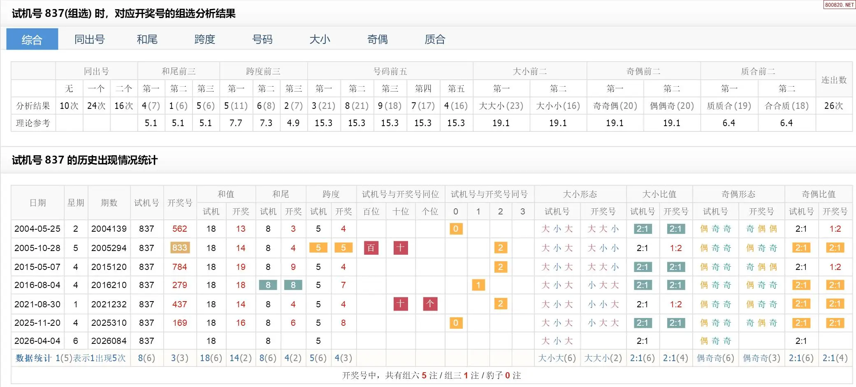Click the 连出数 column header
Image resolution: width=856 pixels, height=387 pixels.
[x=834, y=80]
